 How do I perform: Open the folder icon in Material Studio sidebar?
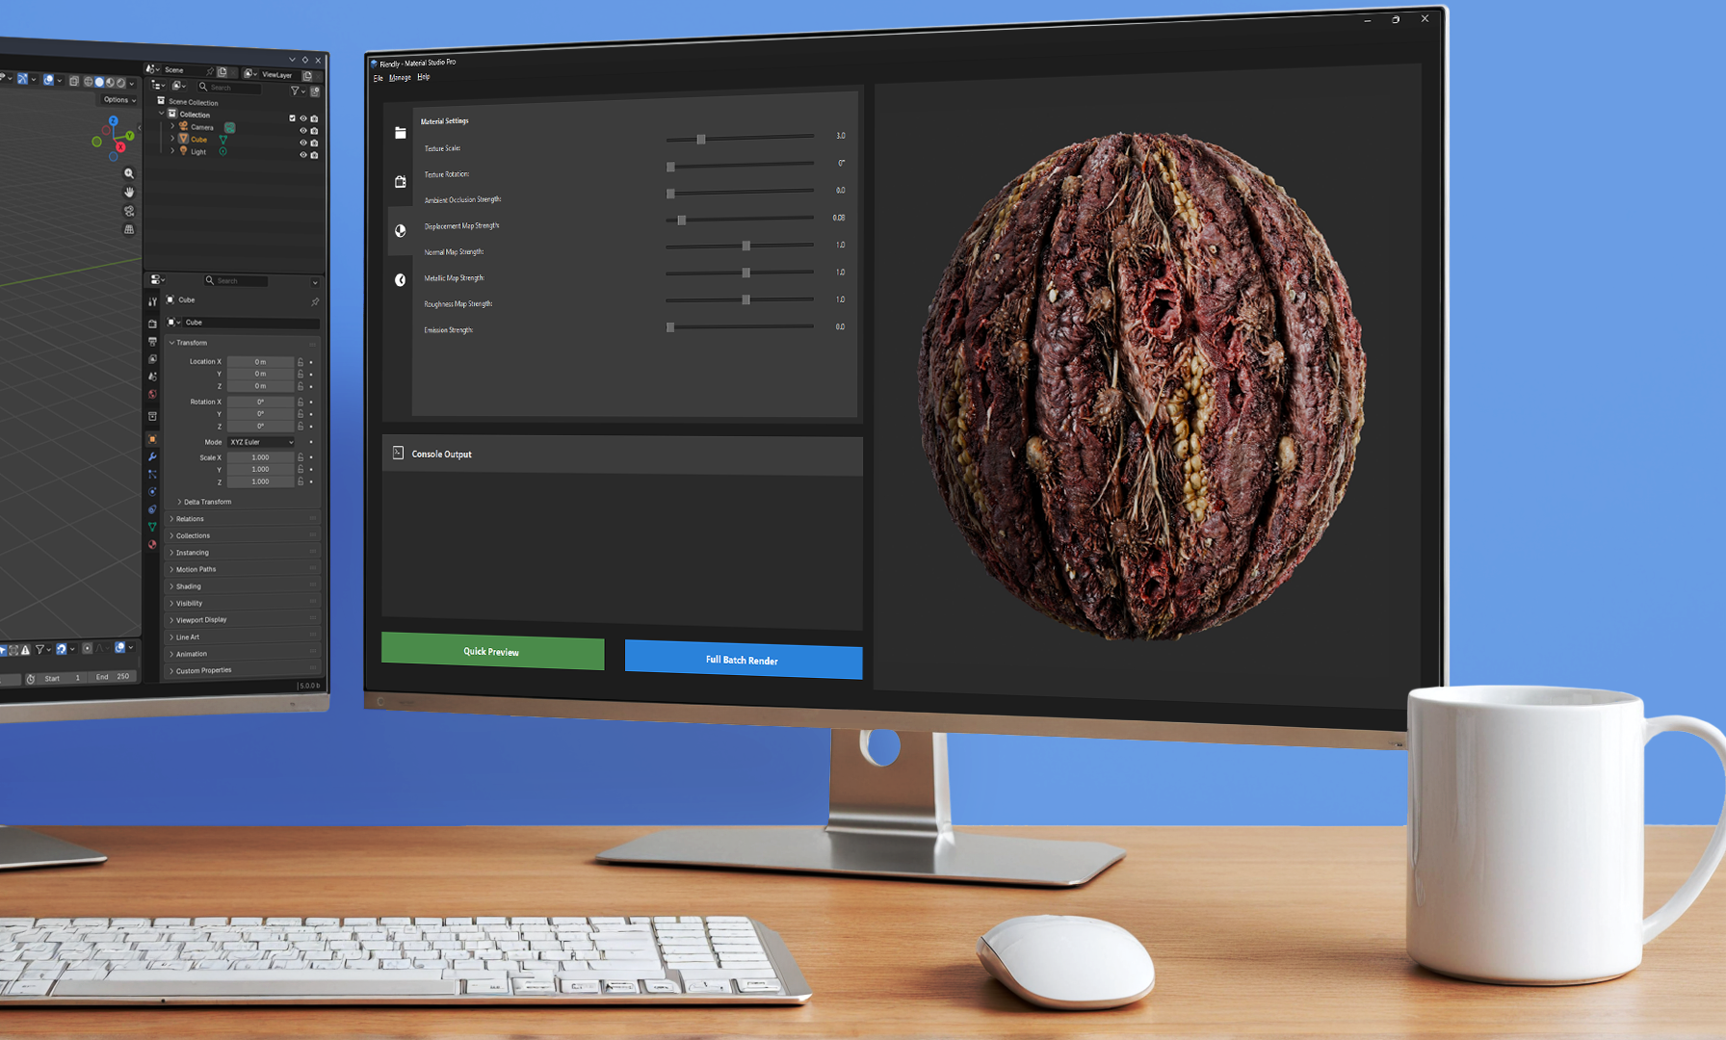tap(400, 133)
